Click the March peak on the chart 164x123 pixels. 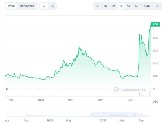[x=79, y=46]
